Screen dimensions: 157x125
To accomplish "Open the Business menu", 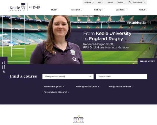I will (x=121, y=10).
